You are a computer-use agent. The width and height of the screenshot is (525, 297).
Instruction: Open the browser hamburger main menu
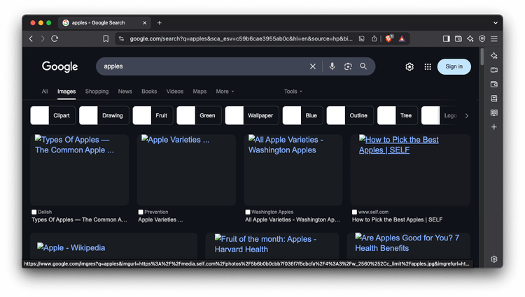[x=494, y=38]
